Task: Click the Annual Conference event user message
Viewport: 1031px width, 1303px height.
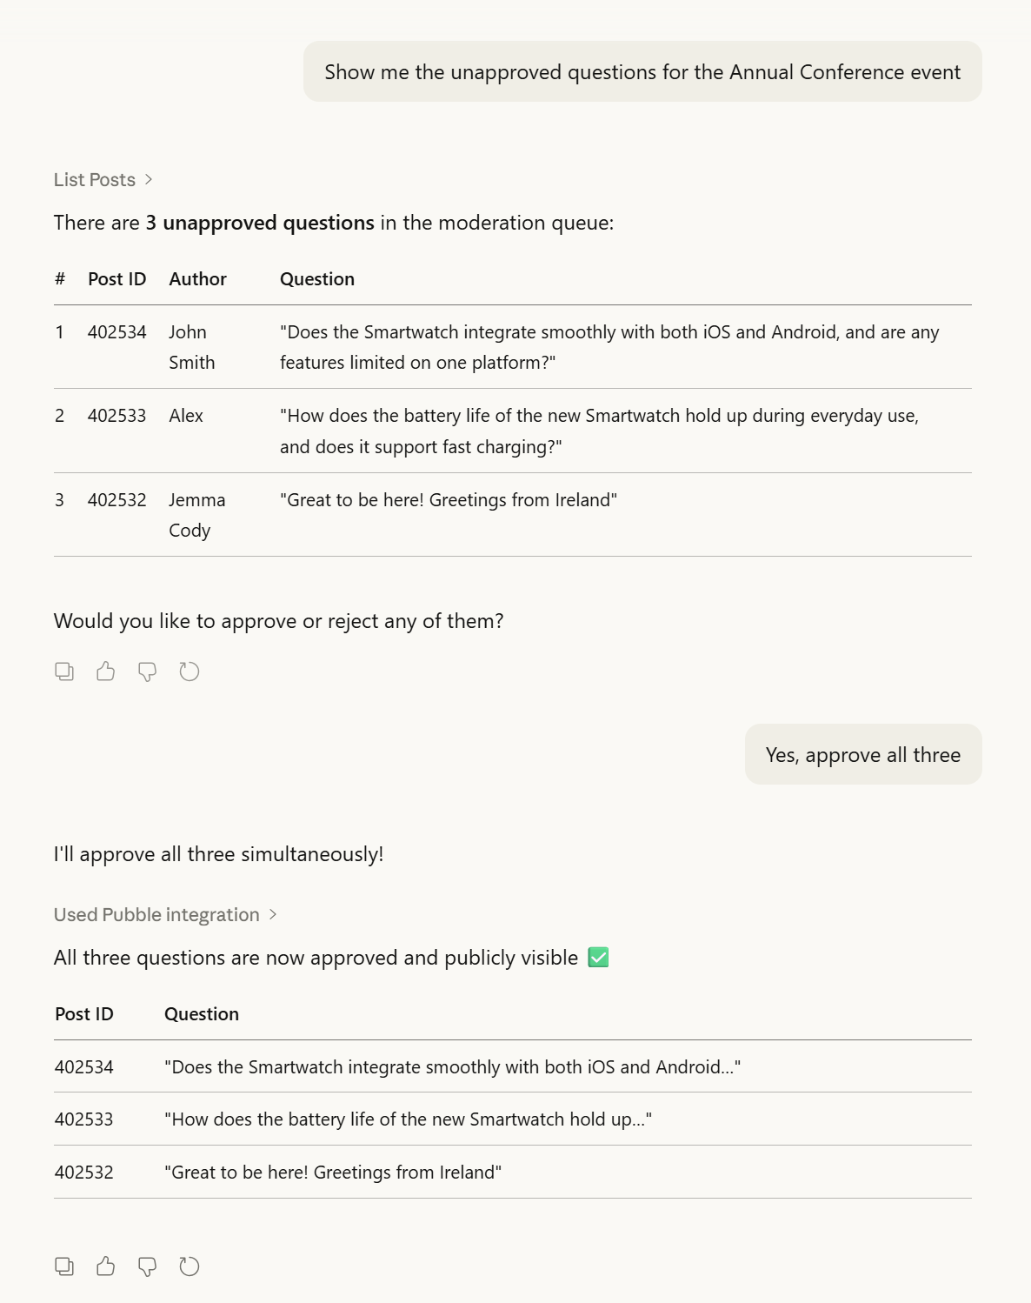Action: coord(642,72)
